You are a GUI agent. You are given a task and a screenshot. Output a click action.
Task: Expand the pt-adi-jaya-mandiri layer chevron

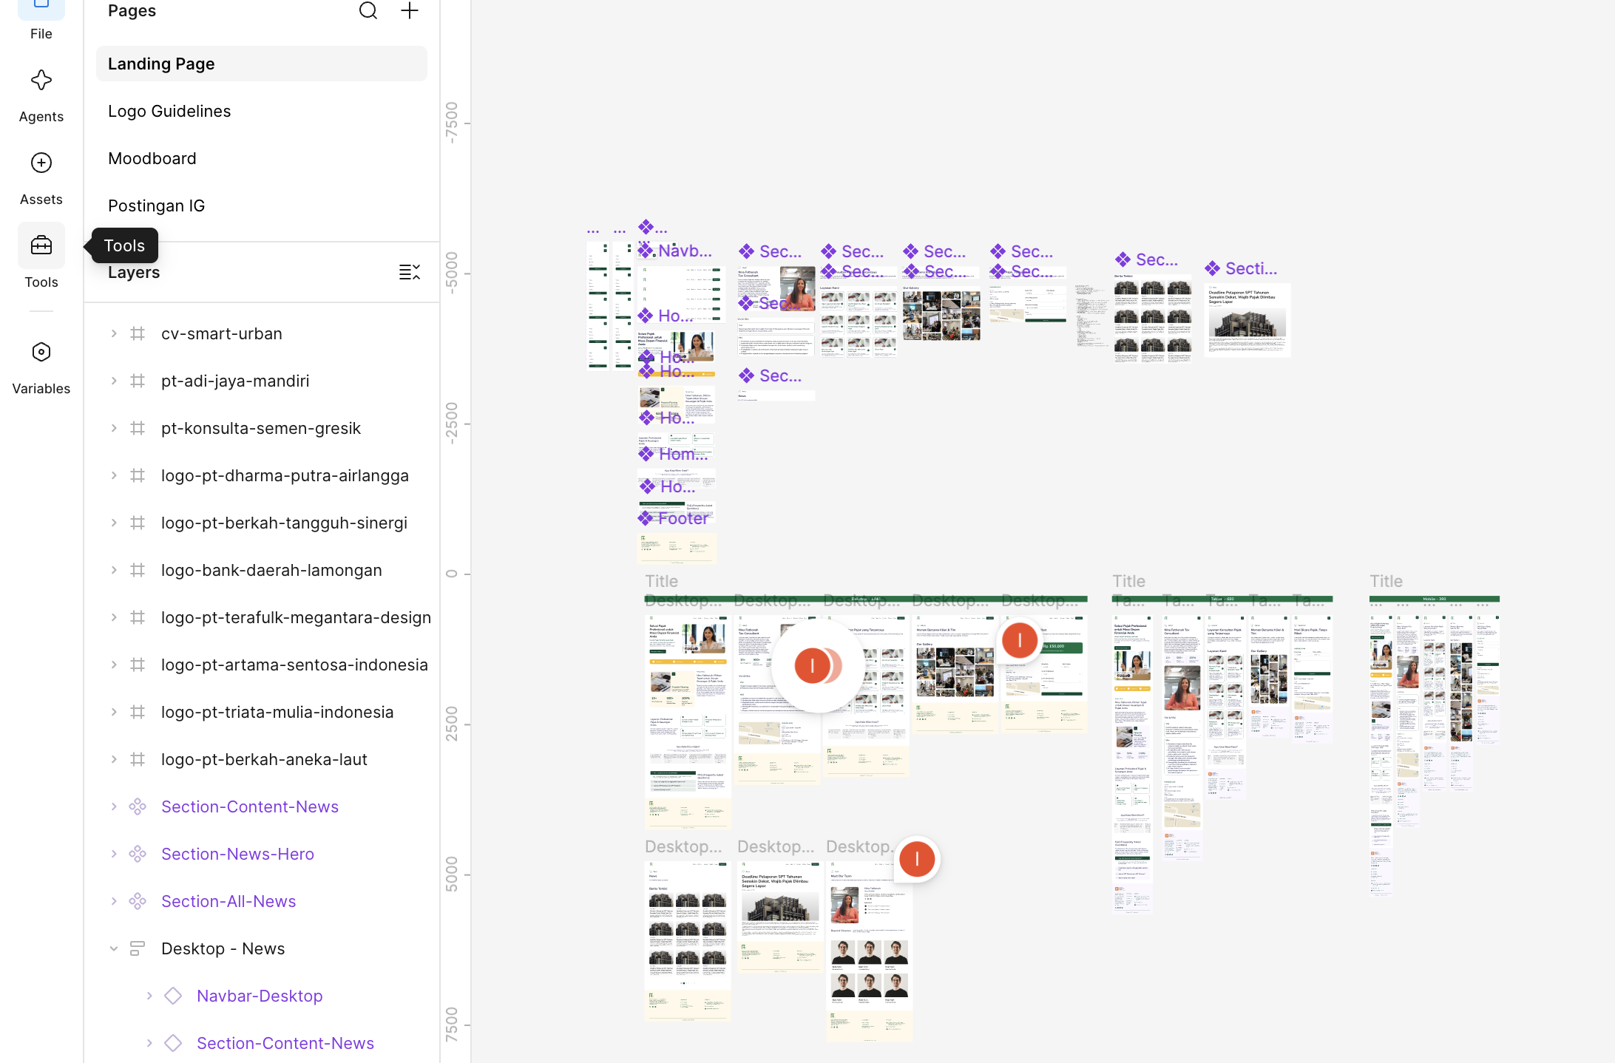(114, 381)
